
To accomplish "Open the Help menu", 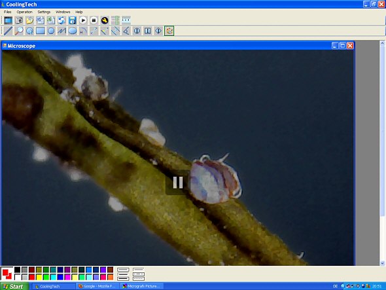I will pyautogui.click(x=79, y=12).
